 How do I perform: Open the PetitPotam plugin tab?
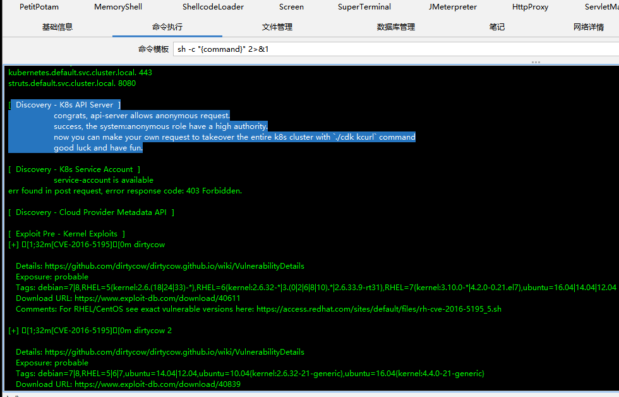39,7
